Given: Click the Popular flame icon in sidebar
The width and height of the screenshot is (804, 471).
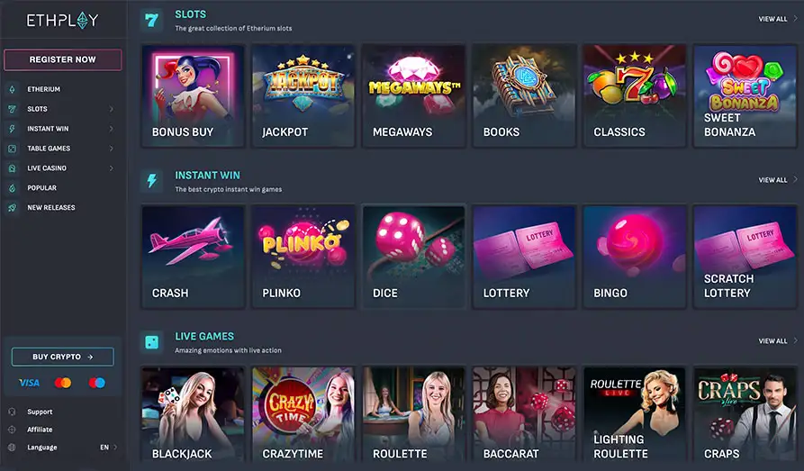Looking at the screenshot, I should tap(12, 188).
